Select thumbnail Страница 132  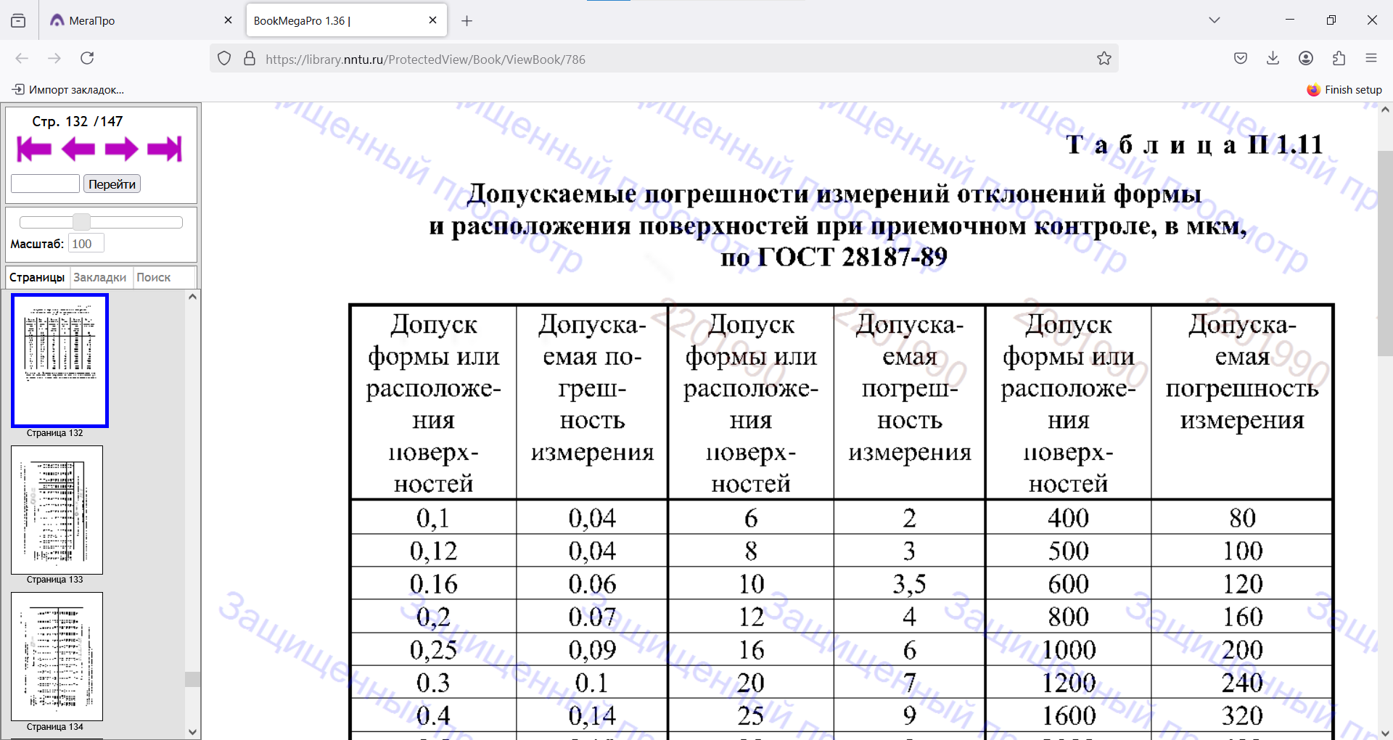click(x=59, y=361)
